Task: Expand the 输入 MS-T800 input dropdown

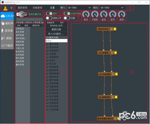Action: [79, 8]
